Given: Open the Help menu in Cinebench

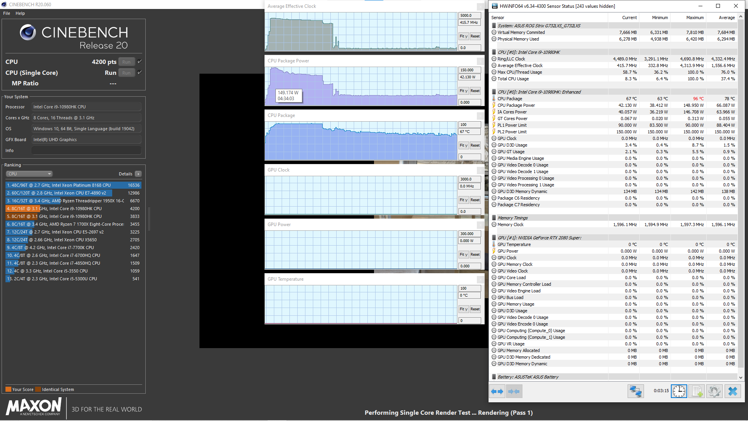Looking at the screenshot, I should (x=20, y=13).
